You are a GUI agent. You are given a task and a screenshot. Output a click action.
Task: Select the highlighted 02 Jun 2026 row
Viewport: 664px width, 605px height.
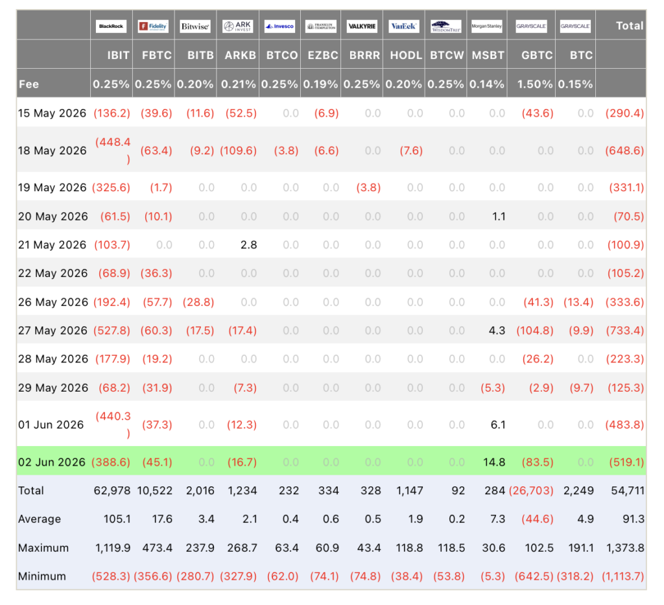(x=331, y=462)
